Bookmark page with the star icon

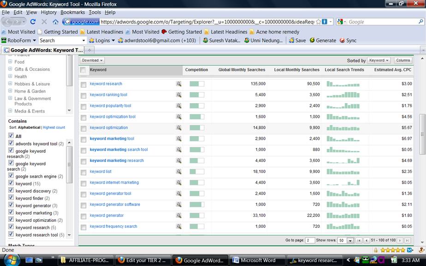pyautogui.click(x=319, y=22)
